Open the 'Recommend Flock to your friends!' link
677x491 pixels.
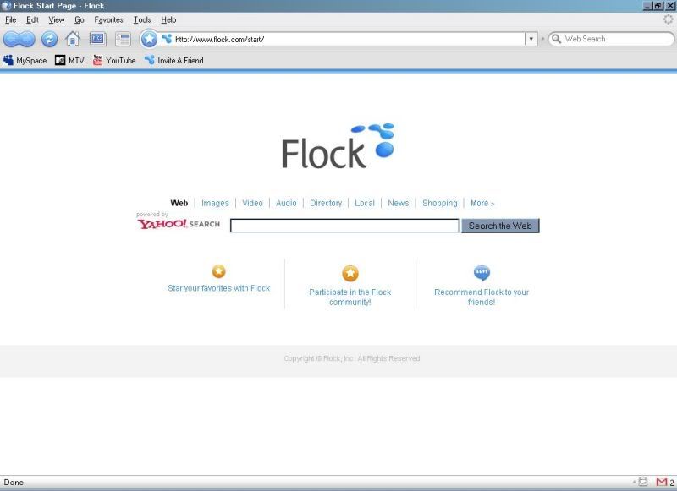tap(482, 297)
